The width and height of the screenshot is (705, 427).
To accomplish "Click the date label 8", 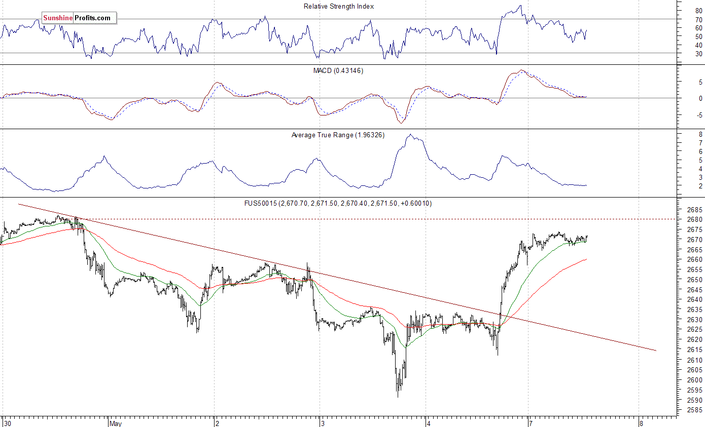I will 642,422.
